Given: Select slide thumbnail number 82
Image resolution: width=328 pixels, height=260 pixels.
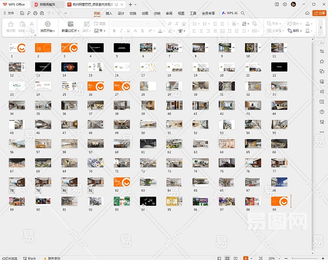Looking at the screenshot, I should [x=122, y=182].
